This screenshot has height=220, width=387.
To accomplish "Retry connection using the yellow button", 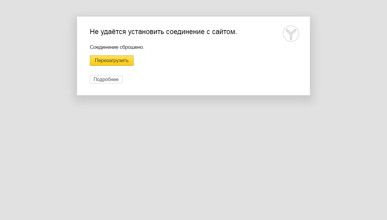I will [112, 60].
